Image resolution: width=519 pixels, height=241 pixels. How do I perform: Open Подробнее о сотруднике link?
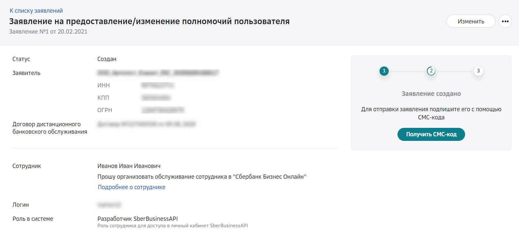click(132, 187)
